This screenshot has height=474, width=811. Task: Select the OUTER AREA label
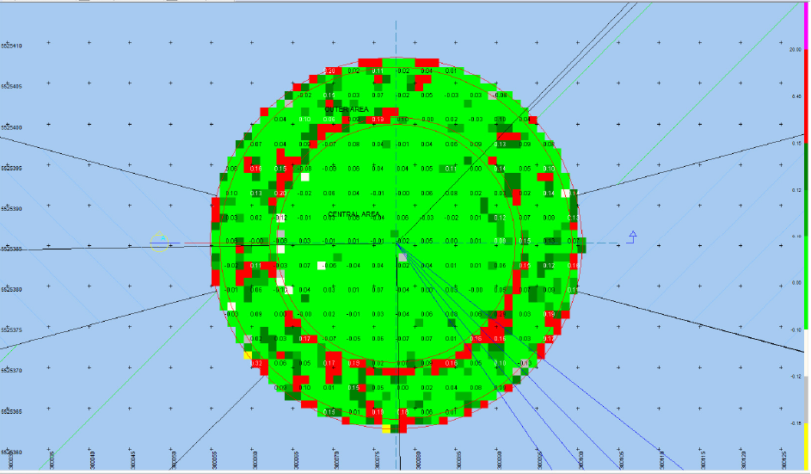(347, 110)
